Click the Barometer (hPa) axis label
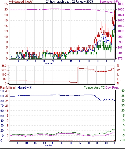Screen dimensions: 125x149 (x=110, y=2)
